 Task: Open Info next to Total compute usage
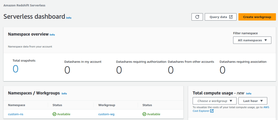tap(248, 93)
